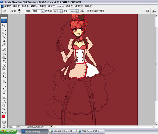Open the 圖層 (Layer) menu
Screen dimensions: 158x134
34,6
